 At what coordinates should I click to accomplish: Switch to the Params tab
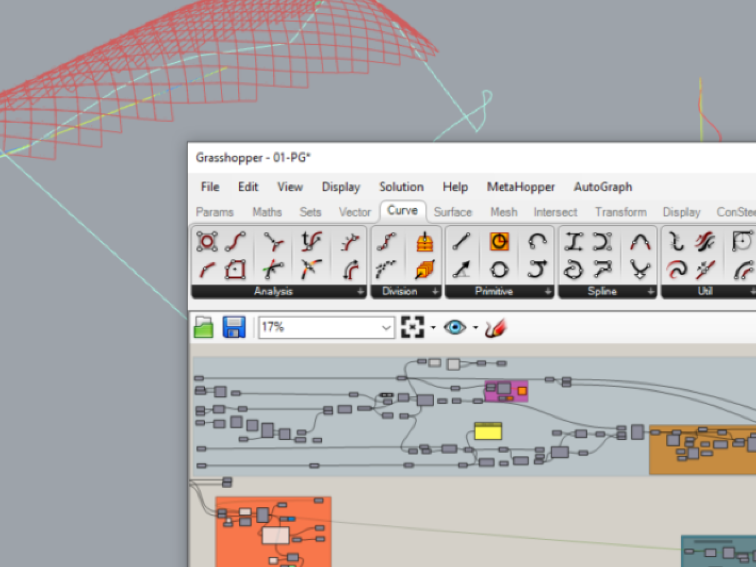215,212
